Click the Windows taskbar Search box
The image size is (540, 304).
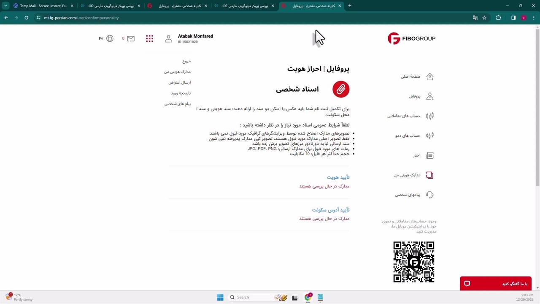click(249, 297)
